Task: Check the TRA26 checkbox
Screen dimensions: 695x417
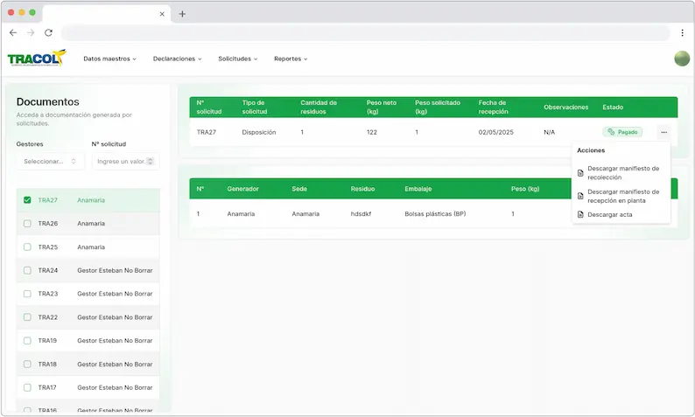Action: click(27, 224)
